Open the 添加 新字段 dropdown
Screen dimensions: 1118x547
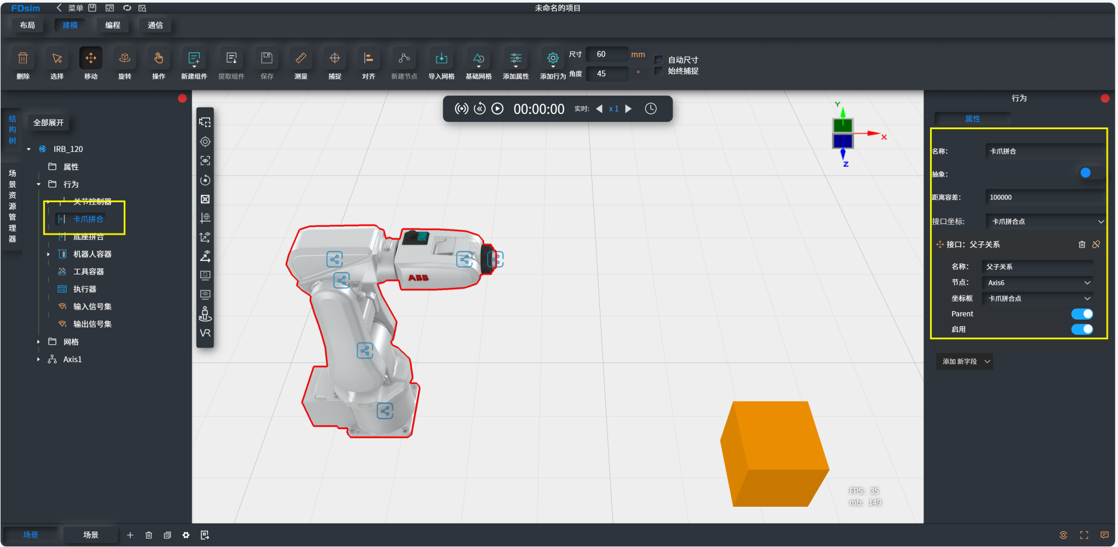pos(964,362)
